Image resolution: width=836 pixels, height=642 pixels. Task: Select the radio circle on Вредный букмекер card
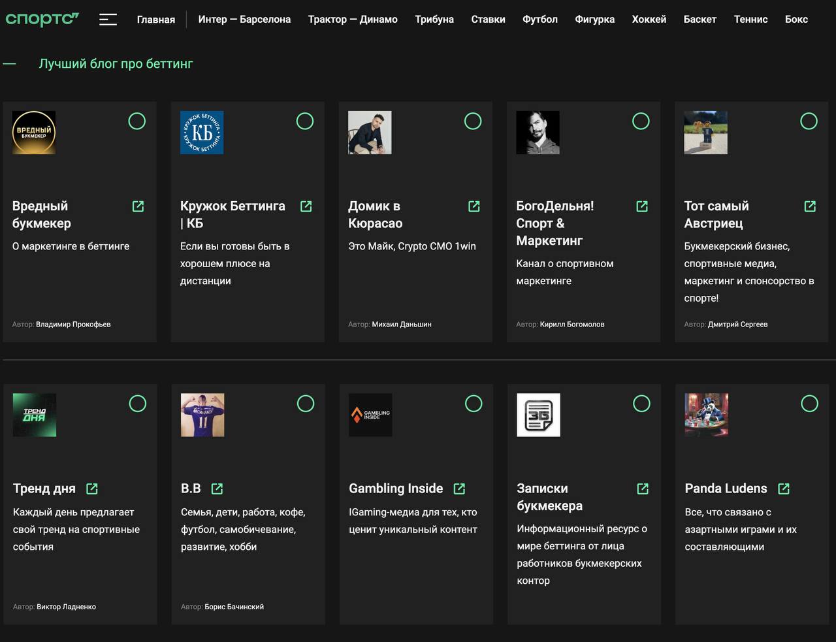(x=137, y=121)
